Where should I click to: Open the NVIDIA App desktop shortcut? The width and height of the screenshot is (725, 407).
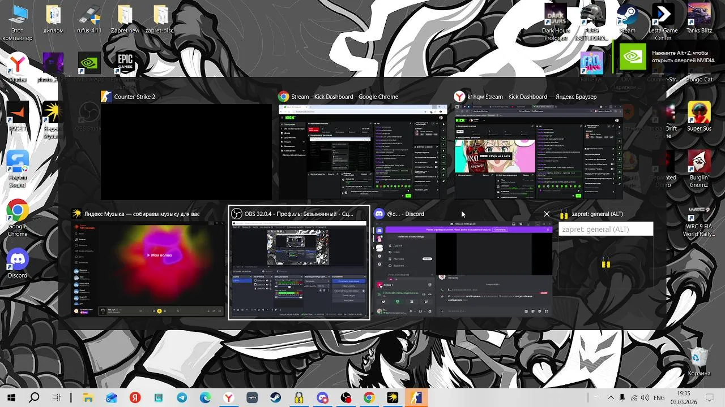click(x=89, y=68)
